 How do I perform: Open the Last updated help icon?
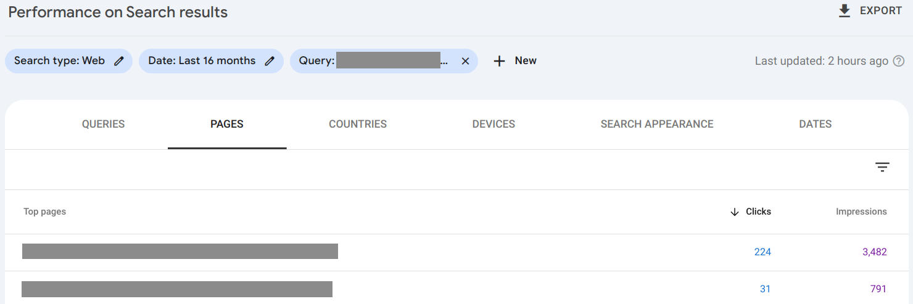(x=899, y=61)
